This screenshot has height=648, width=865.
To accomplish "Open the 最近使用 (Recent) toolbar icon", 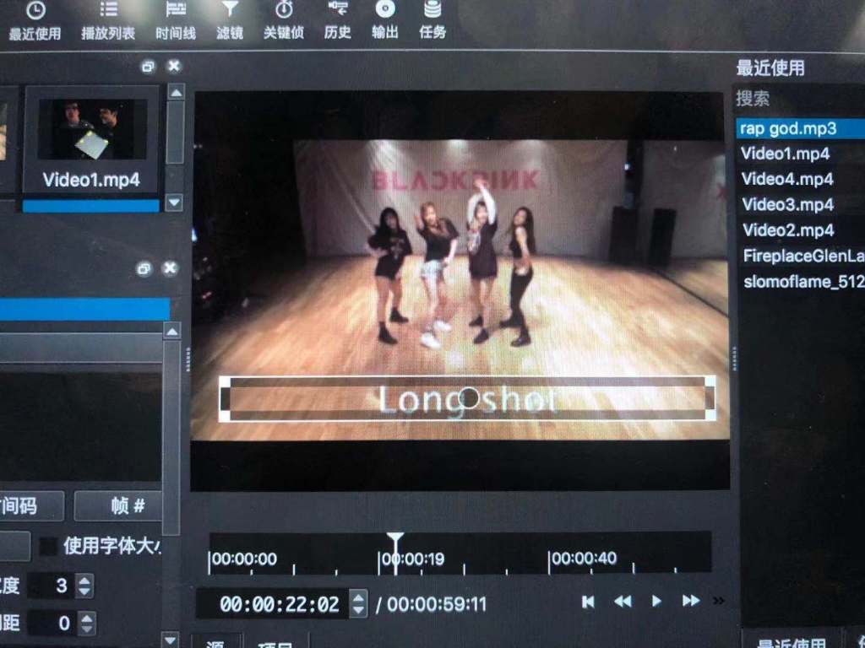I will [x=35, y=20].
